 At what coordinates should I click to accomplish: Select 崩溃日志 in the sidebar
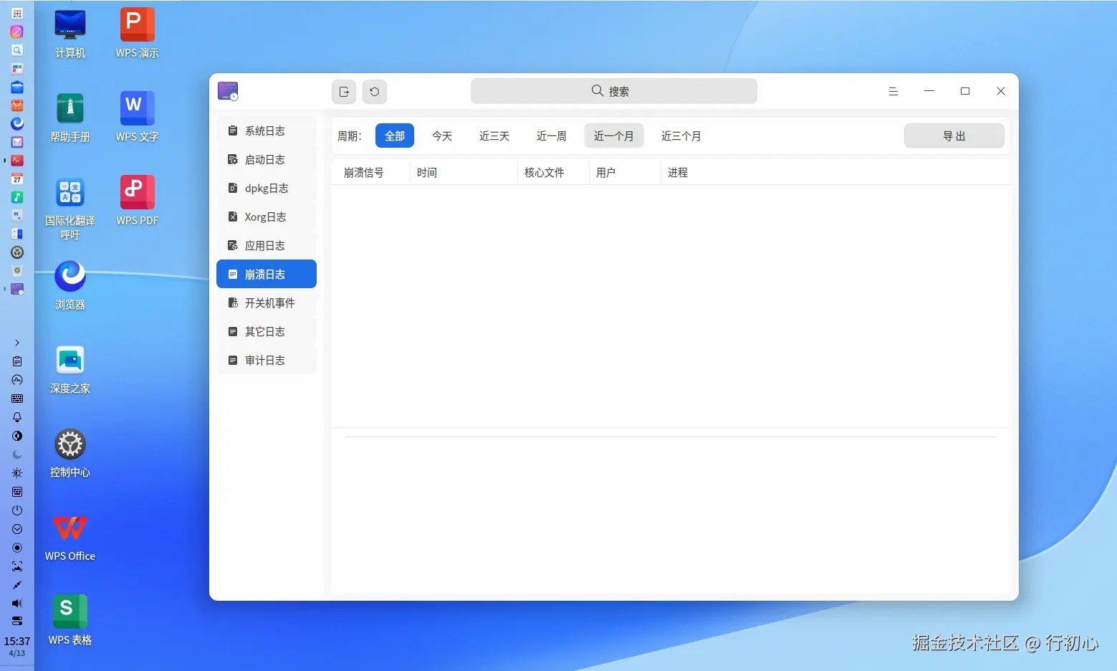pos(267,274)
